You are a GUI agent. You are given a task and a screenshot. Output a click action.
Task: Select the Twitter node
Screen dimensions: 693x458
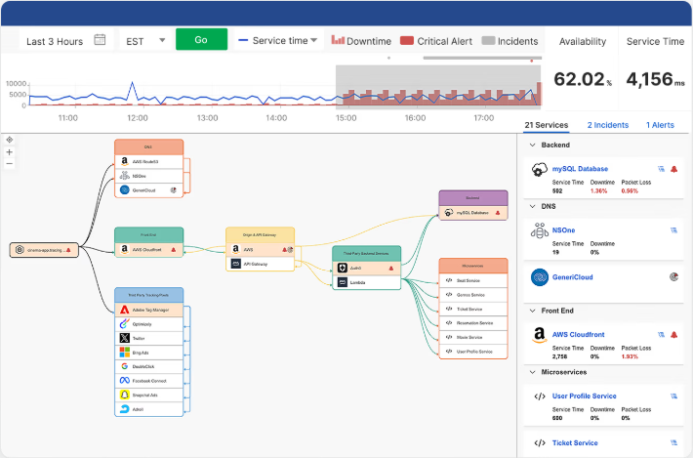[149, 338]
